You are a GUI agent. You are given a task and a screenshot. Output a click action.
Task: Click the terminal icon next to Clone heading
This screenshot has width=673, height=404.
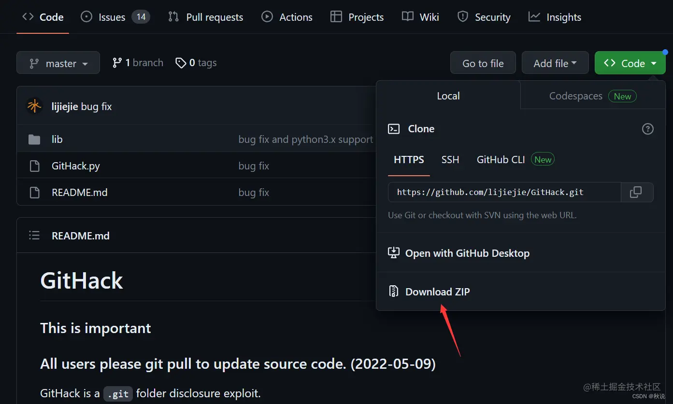pos(394,129)
